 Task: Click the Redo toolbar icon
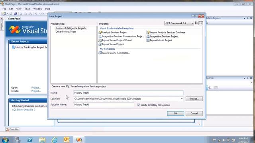43,14
